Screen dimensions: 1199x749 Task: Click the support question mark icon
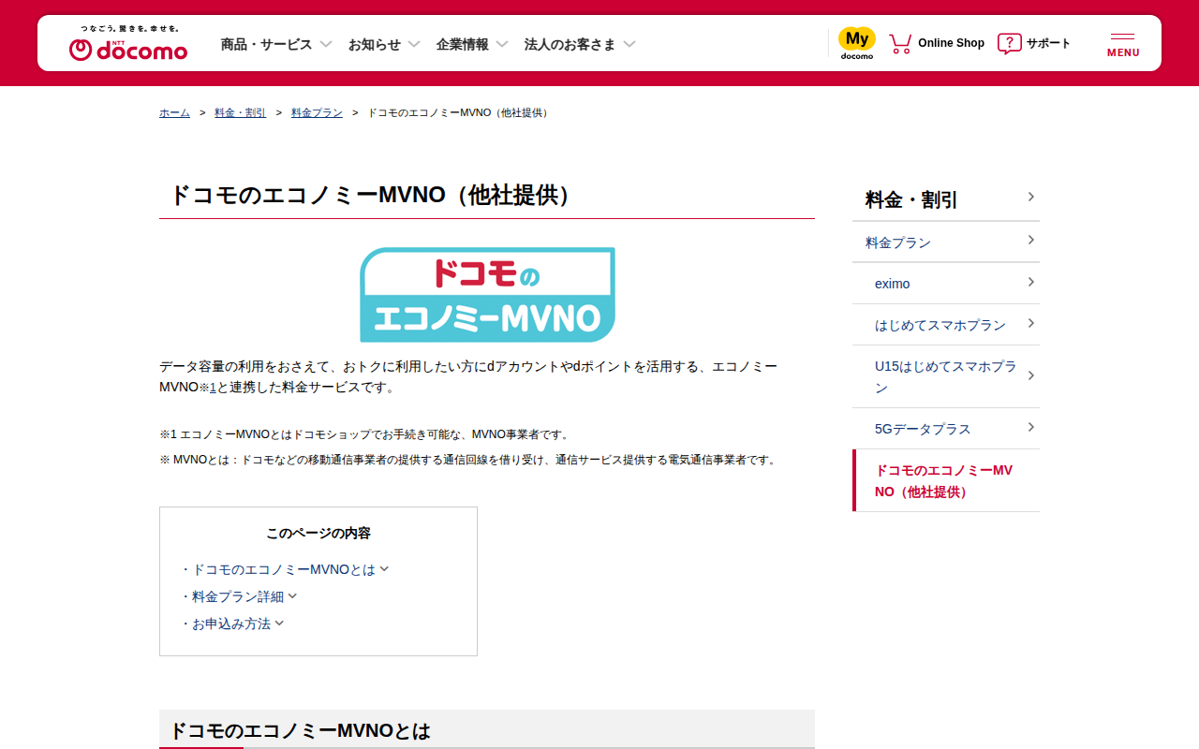point(1009,43)
